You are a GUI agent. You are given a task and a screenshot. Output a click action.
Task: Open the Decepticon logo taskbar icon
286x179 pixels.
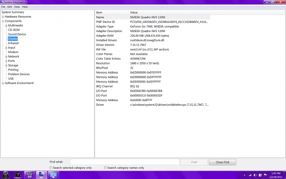point(29,175)
